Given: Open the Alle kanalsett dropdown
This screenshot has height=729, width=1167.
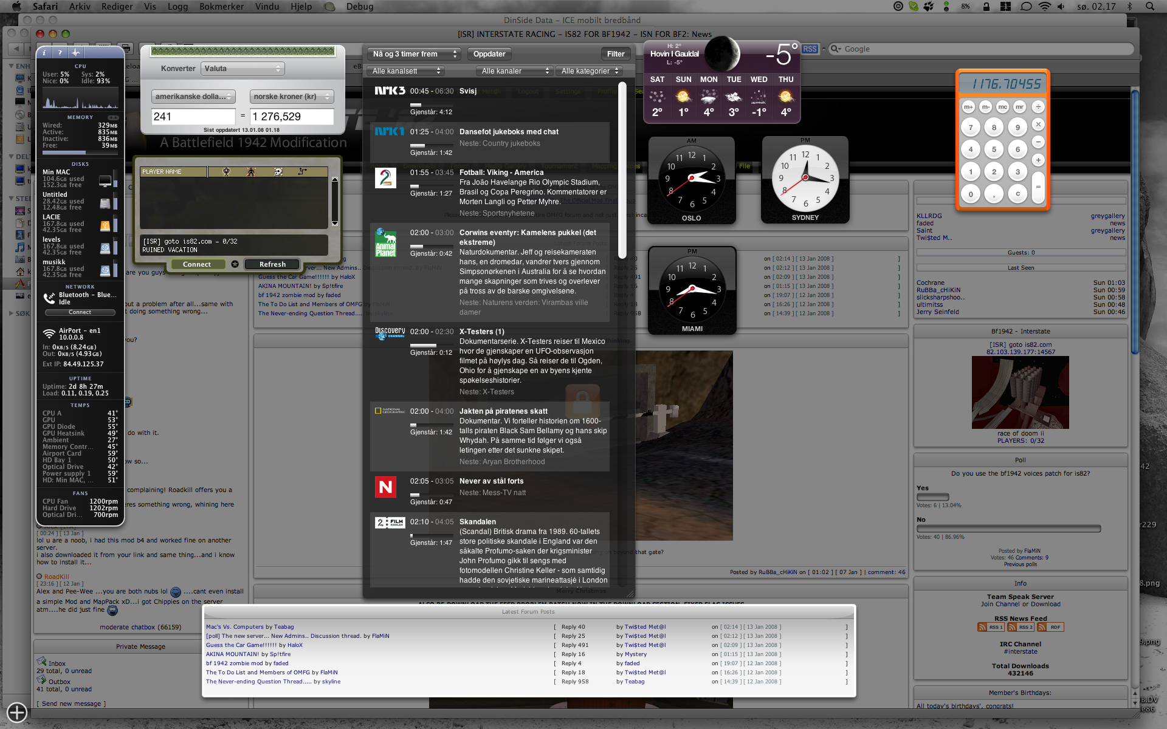Looking at the screenshot, I should click(405, 71).
